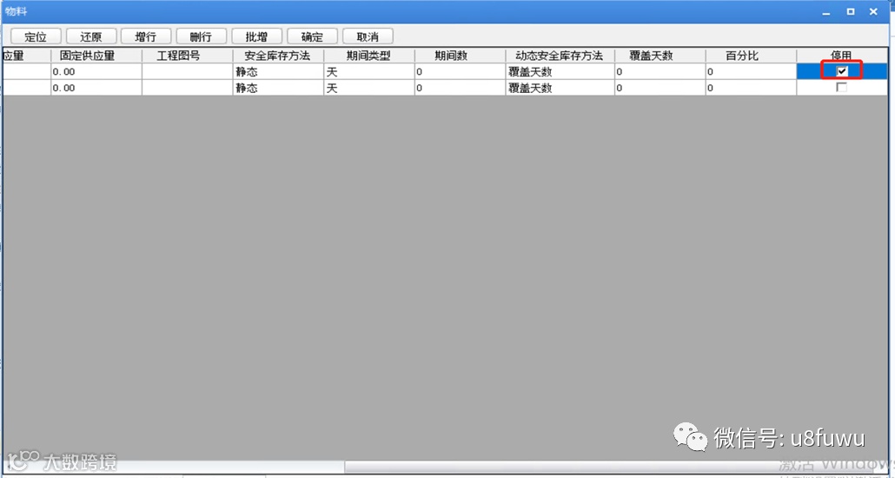Click first row 动态安全库存方法 cell 覆盖天数

pyautogui.click(x=560, y=71)
